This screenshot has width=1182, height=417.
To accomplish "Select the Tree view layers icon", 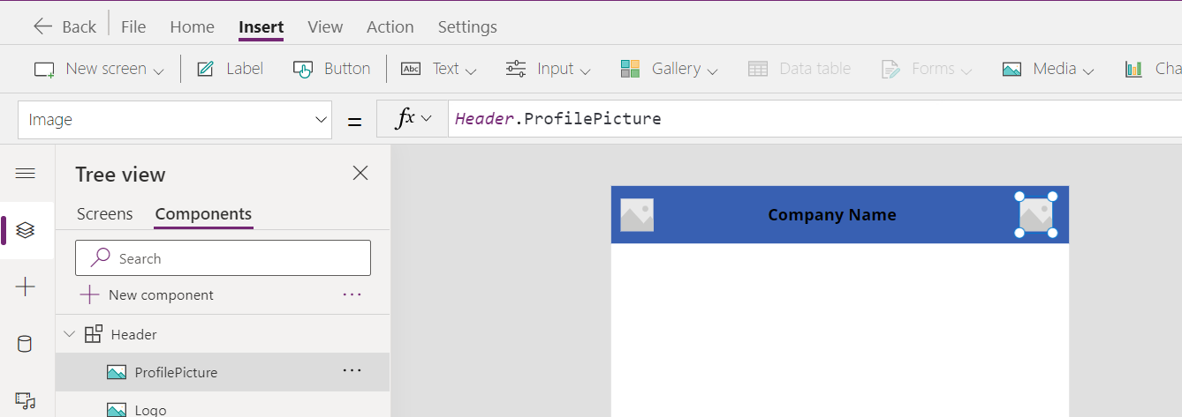I will click(26, 230).
